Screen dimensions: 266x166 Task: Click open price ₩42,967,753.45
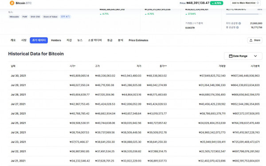point(79,104)
